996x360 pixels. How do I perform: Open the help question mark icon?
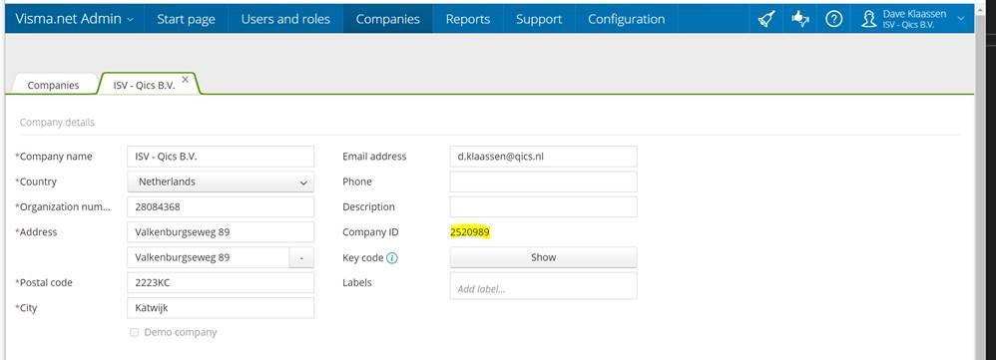click(833, 19)
